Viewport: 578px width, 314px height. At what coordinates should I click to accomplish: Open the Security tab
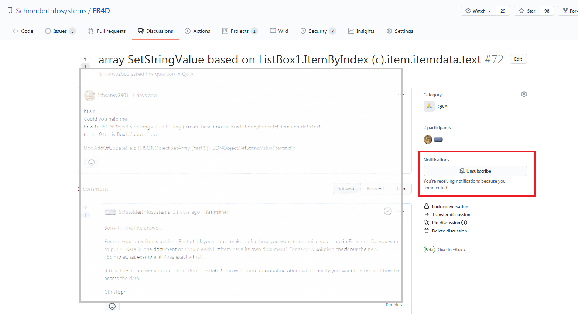pyautogui.click(x=318, y=31)
